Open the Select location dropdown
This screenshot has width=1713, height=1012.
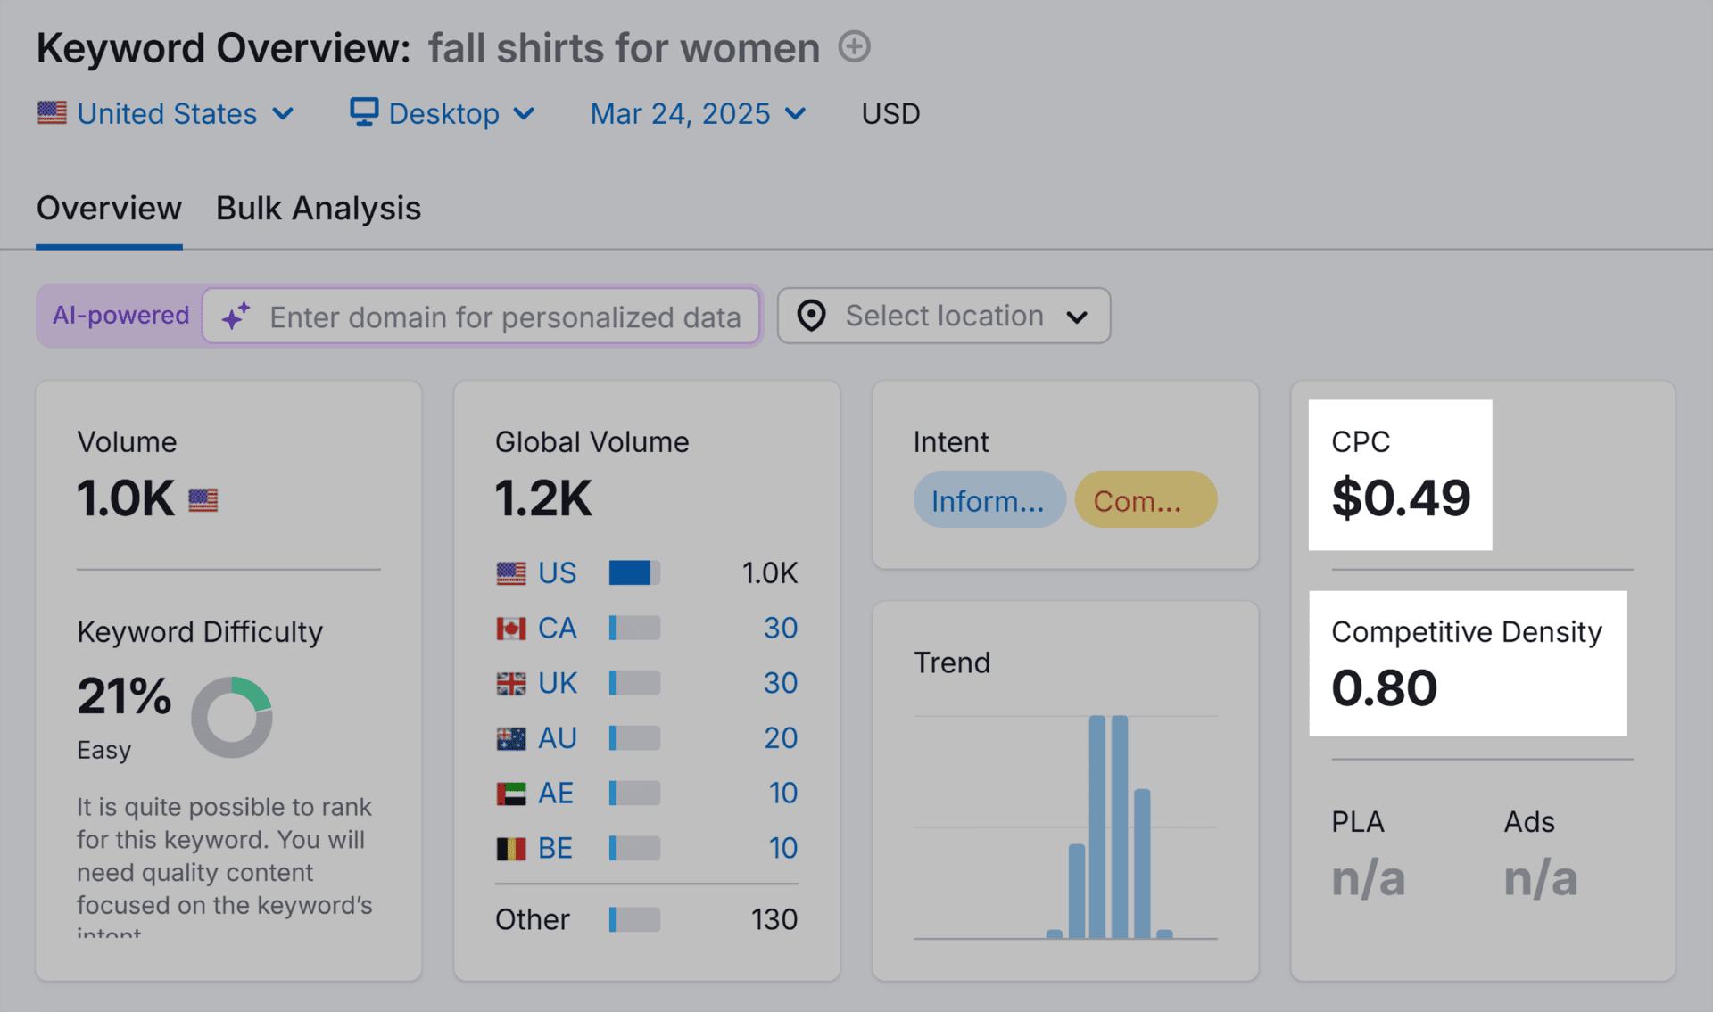pyautogui.click(x=944, y=316)
